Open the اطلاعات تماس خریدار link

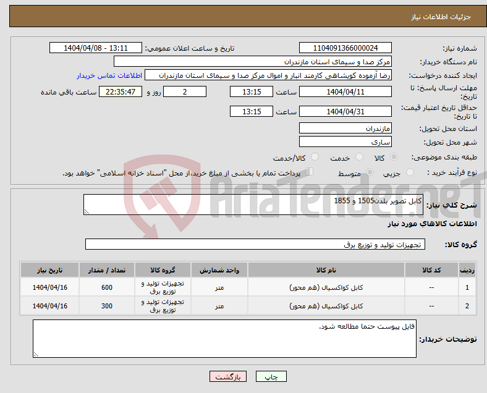(x=109, y=75)
